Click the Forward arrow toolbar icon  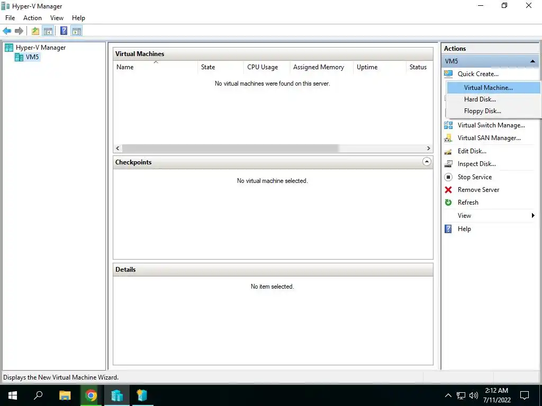point(19,31)
